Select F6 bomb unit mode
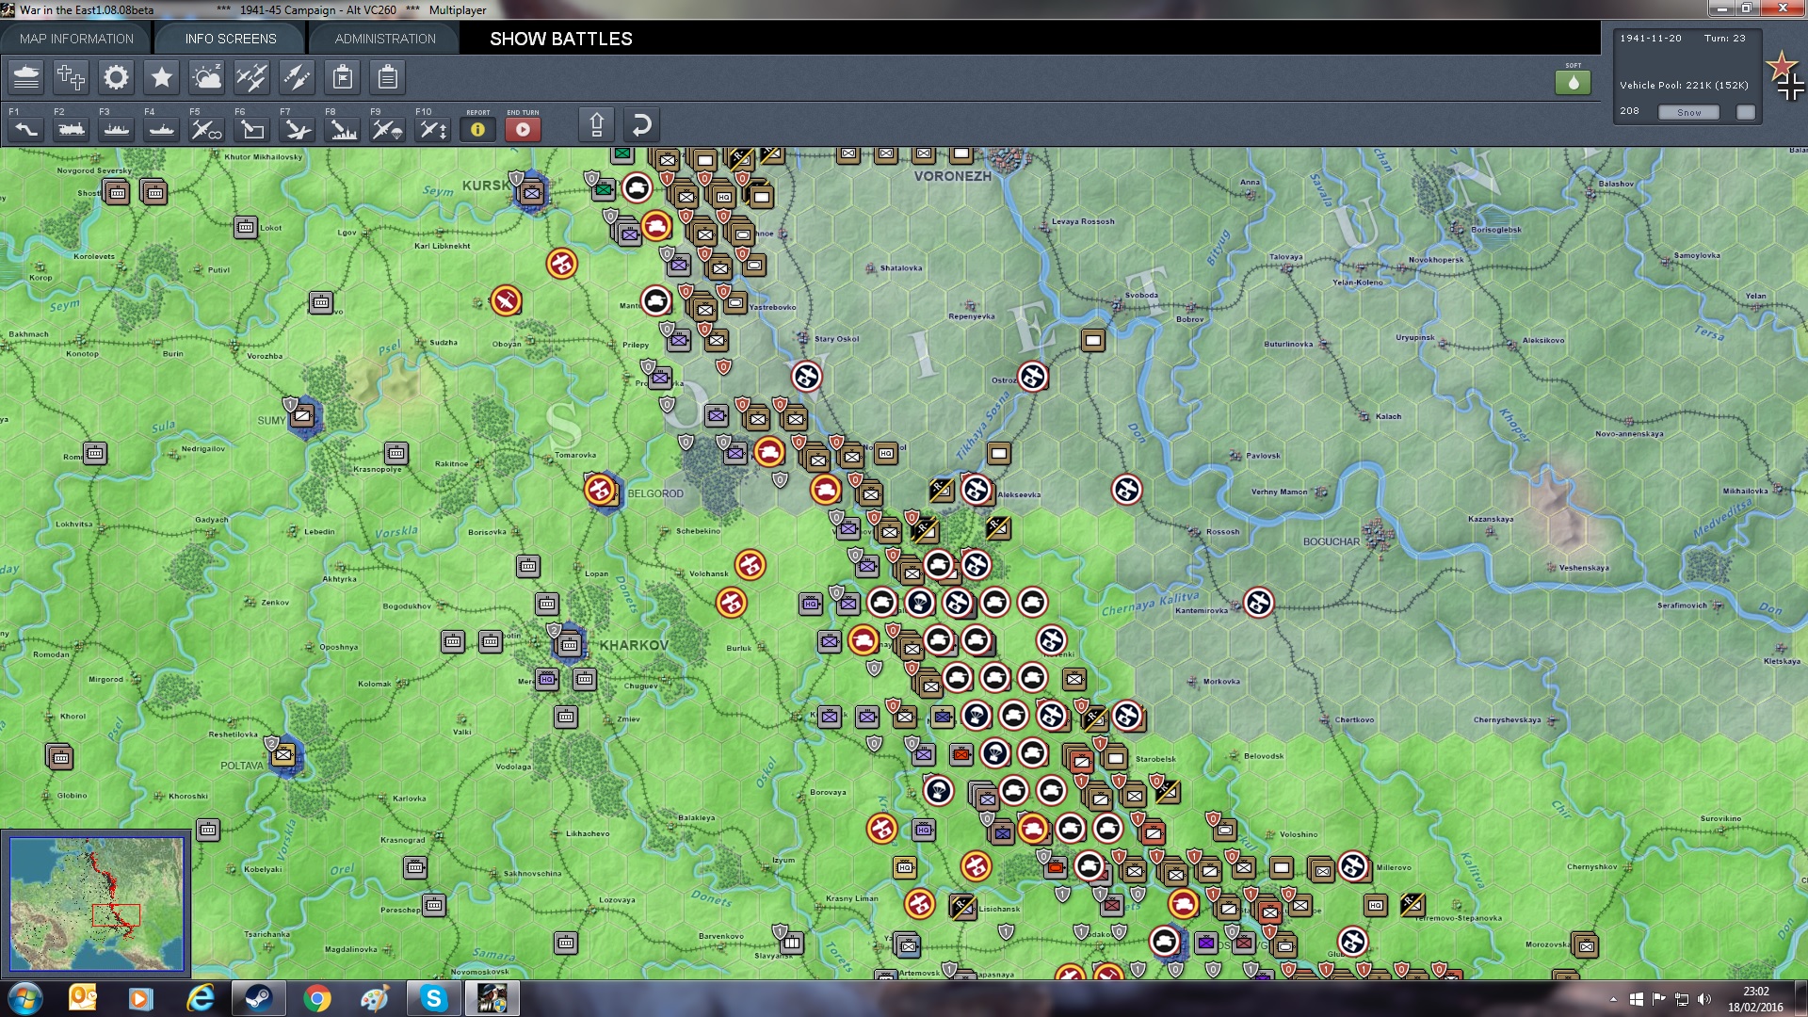1808x1017 pixels. tap(251, 129)
